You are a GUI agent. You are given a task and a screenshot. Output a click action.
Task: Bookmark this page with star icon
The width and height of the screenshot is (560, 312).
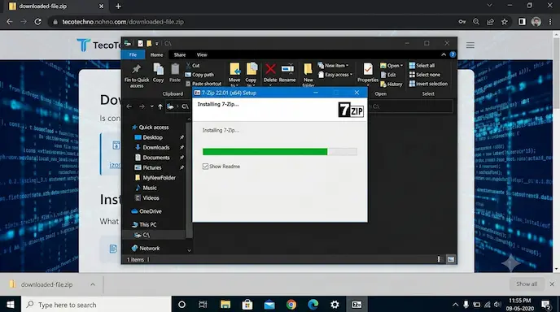505,22
